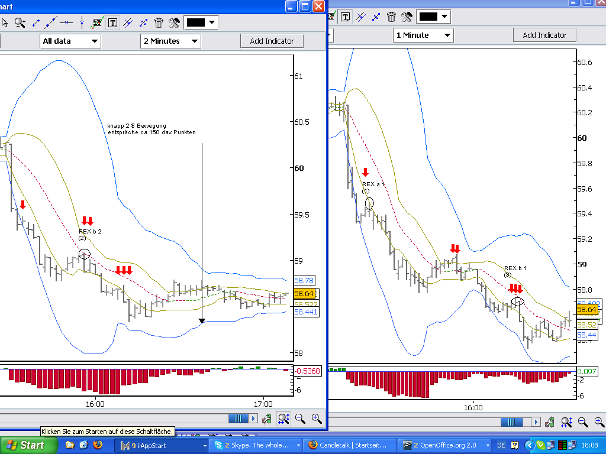
Task: Open settings tools icon in right chart toolbar
Action: [x=407, y=17]
